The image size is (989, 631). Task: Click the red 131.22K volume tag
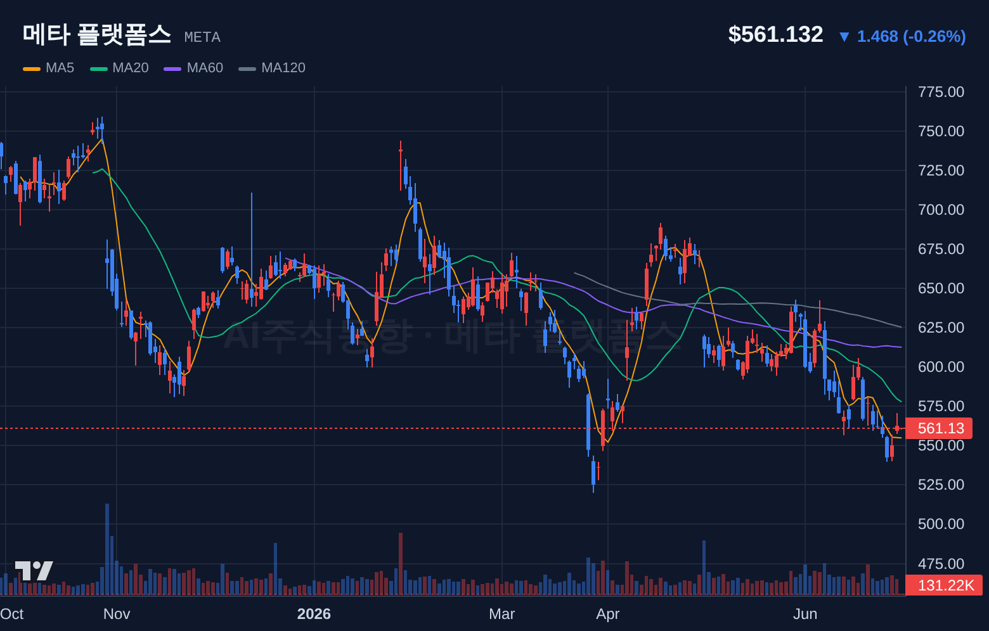(944, 585)
